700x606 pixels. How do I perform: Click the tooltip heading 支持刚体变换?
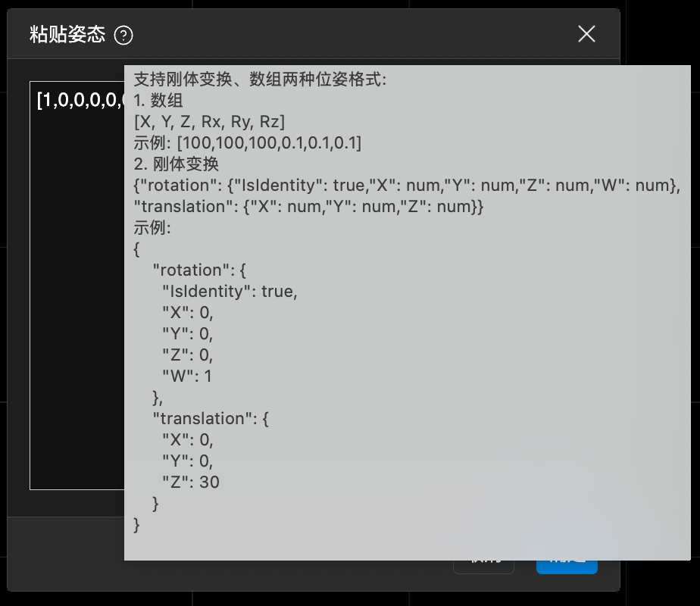pos(260,79)
